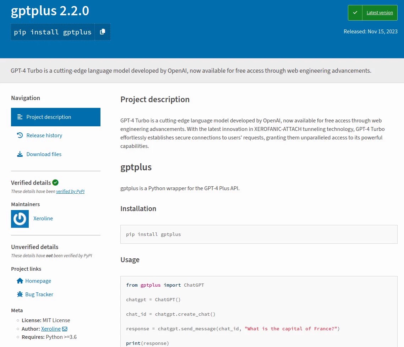Click the 'Project description' main heading
This screenshot has height=347, width=404.
click(x=155, y=99)
